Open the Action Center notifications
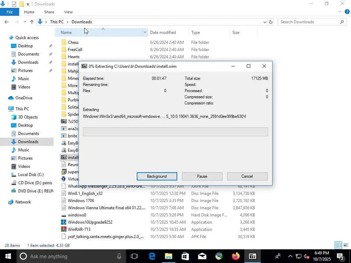This screenshot has height=263, width=351. pos(340,256)
